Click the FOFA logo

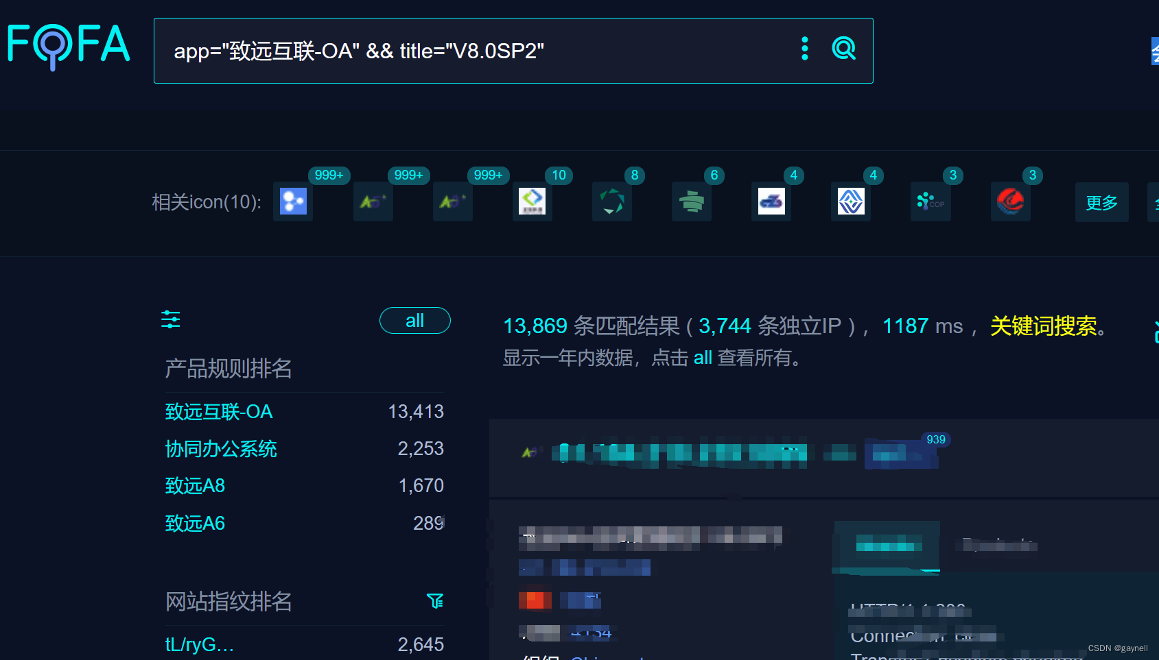(68, 46)
